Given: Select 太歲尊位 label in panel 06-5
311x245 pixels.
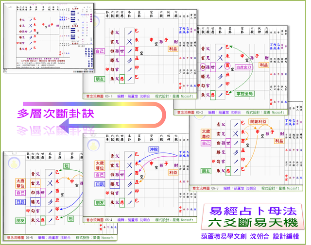Looking at the screenshot, I should pyautogui.click(x=21, y=183).
